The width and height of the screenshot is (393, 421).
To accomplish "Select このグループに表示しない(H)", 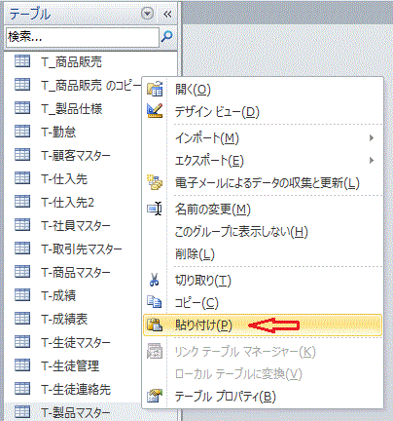I will (263, 232).
